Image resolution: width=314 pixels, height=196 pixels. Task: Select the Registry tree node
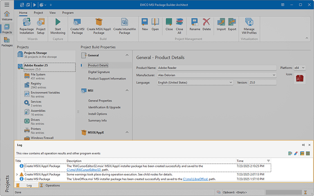coord(36,84)
